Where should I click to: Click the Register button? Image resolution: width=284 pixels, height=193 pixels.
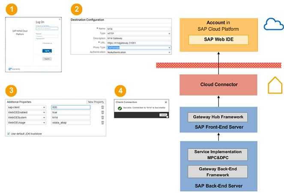point(47,59)
